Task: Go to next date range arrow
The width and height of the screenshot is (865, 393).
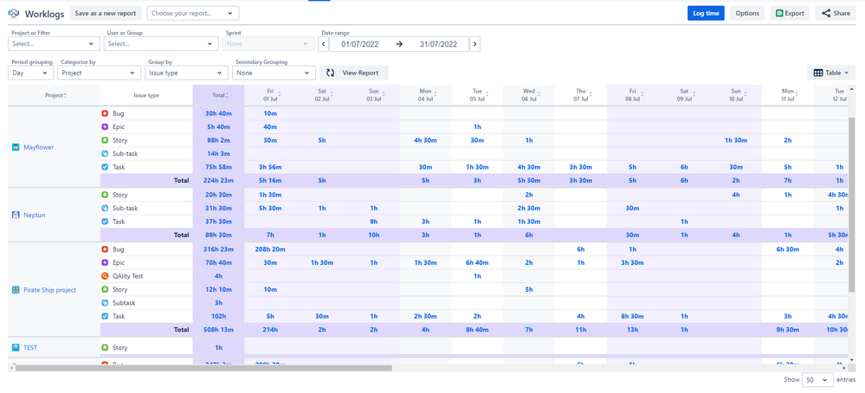Action: (474, 44)
